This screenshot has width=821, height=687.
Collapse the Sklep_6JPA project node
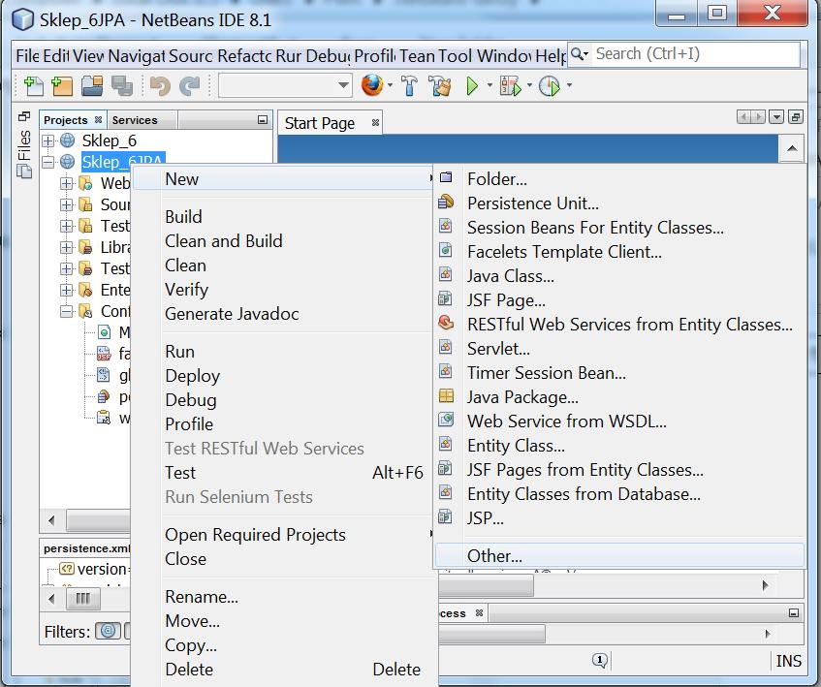(x=47, y=162)
